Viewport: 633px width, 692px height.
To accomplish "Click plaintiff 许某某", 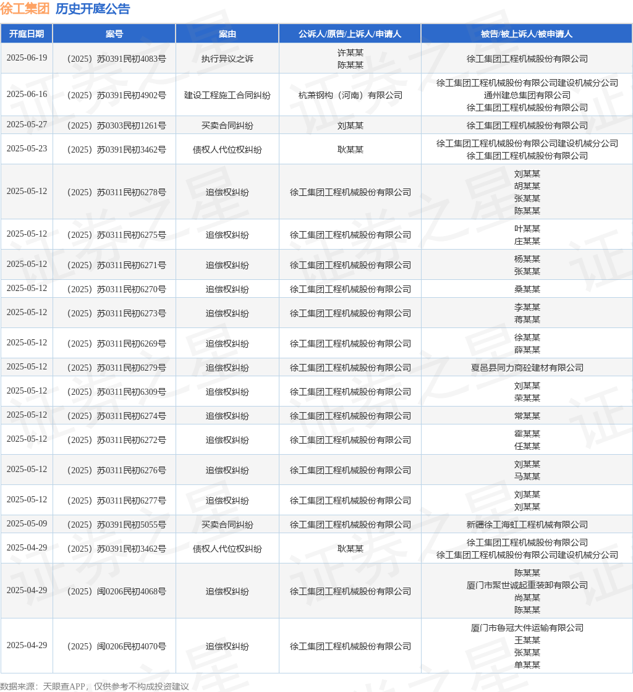I will 350,53.
